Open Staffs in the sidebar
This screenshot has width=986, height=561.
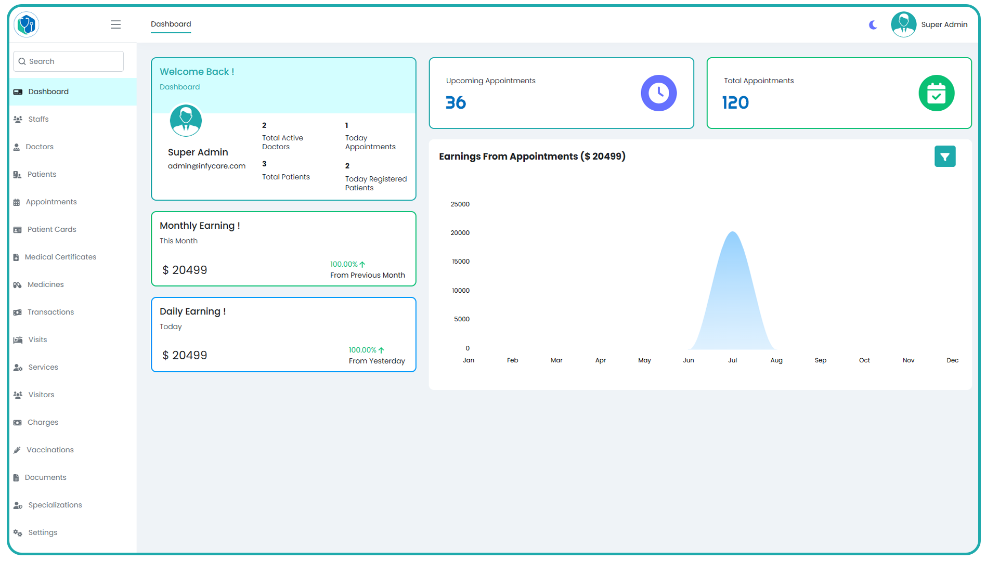[x=73, y=119]
